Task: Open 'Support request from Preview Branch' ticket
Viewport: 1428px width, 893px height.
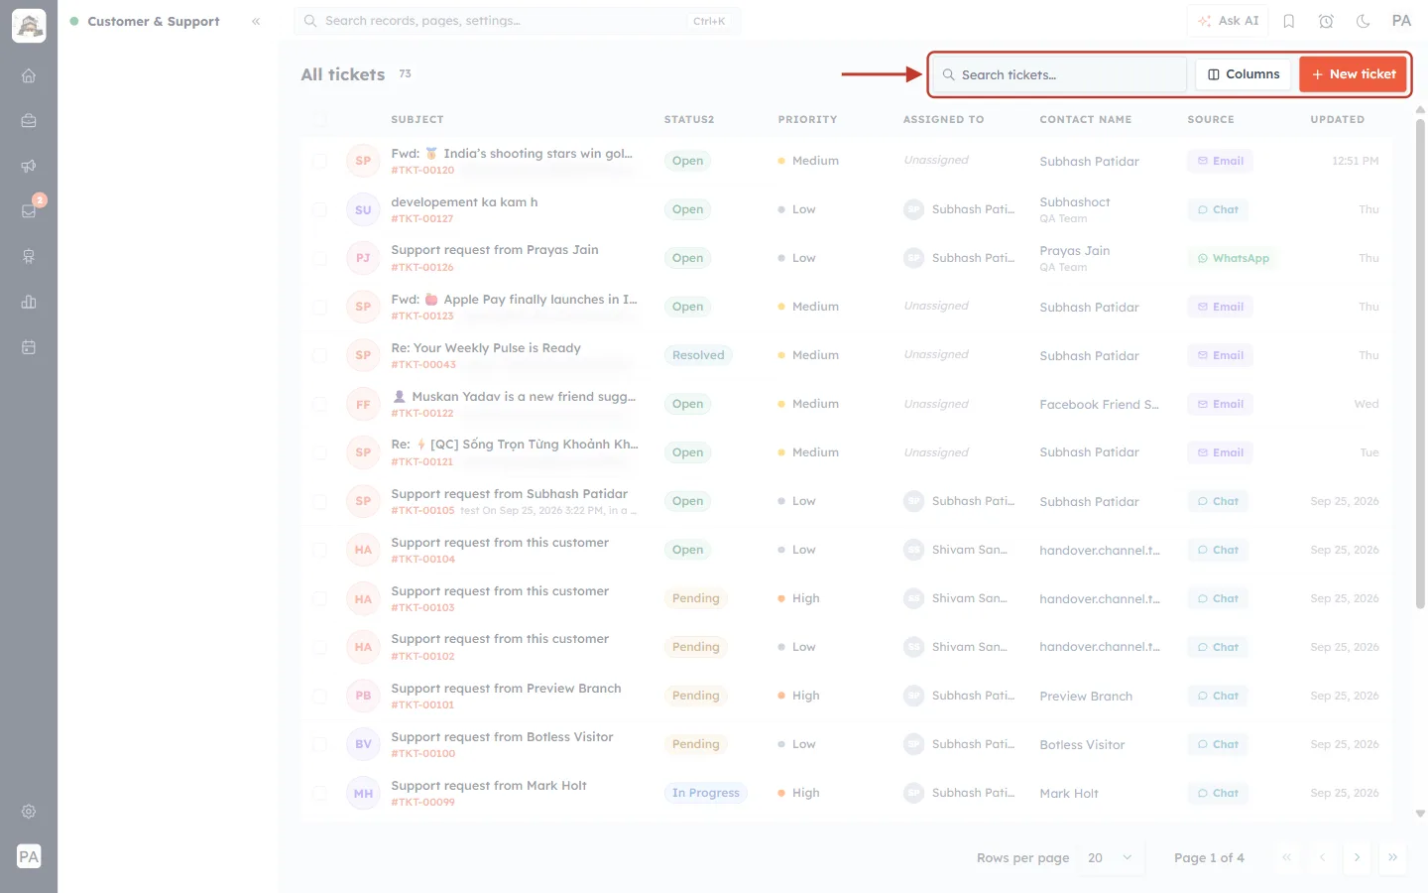Action: coord(506,689)
